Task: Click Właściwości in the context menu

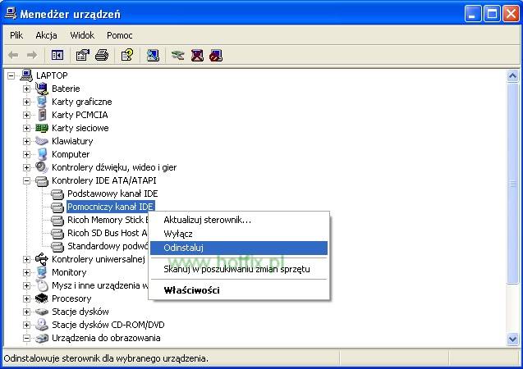Action: pyautogui.click(x=191, y=290)
